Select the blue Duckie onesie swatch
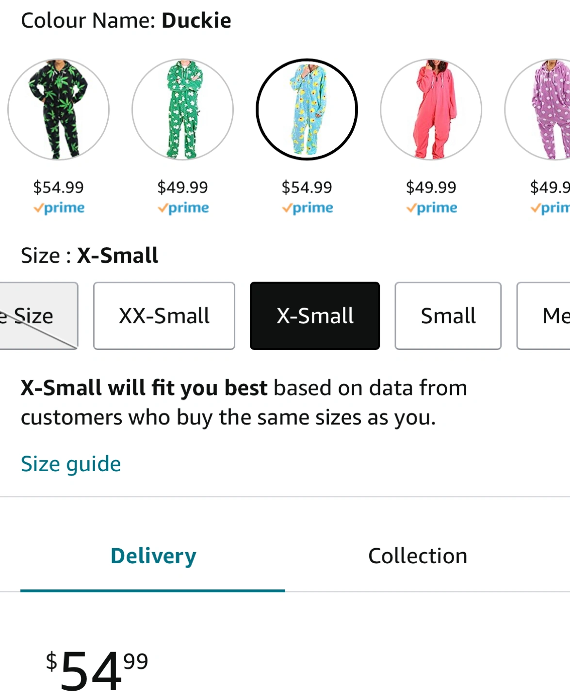Screen dimensions: 570x698 (307, 110)
